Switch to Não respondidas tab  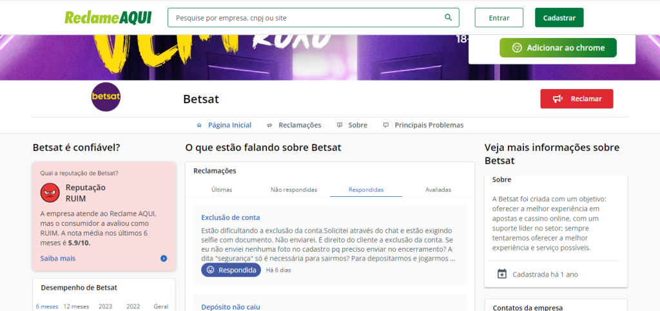[x=294, y=190]
